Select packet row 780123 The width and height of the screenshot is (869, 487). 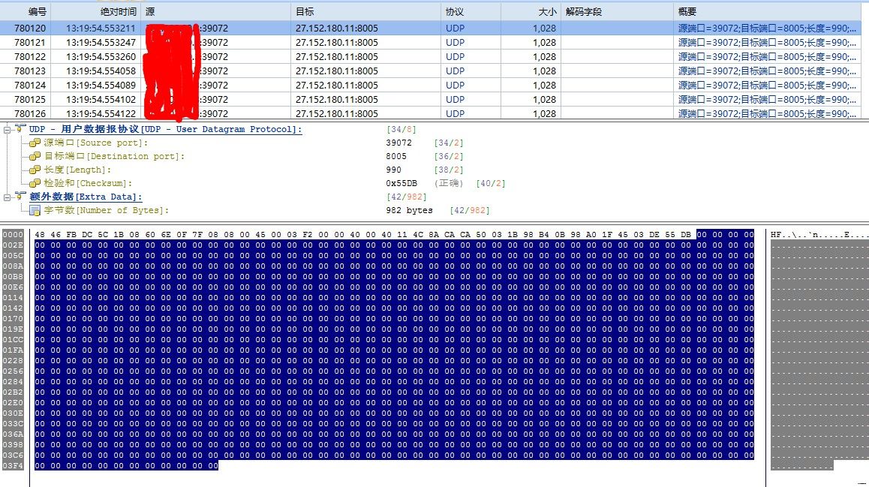pos(431,71)
